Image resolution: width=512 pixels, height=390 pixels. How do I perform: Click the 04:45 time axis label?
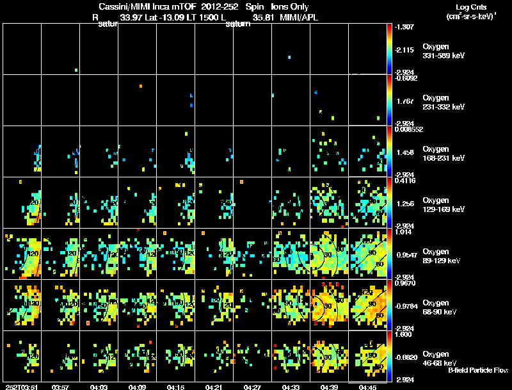coord(367,387)
